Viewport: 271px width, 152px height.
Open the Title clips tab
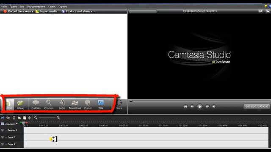click(101, 104)
